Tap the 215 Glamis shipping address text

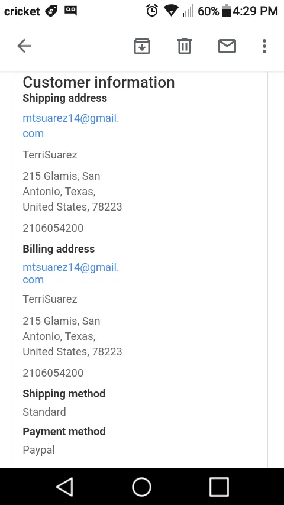(x=72, y=192)
